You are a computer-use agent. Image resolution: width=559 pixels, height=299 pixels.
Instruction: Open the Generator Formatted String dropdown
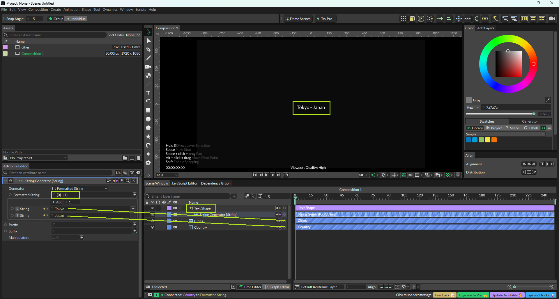coord(79,188)
